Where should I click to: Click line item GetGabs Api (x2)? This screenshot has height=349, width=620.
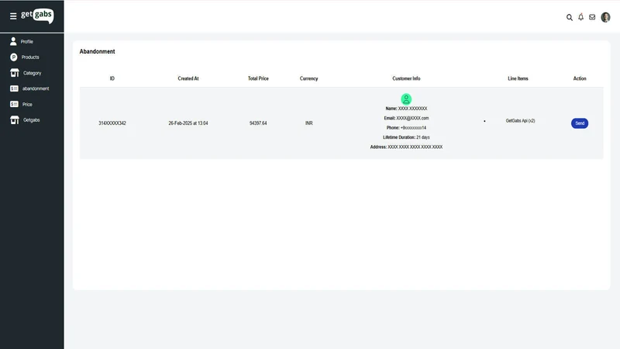point(520,121)
